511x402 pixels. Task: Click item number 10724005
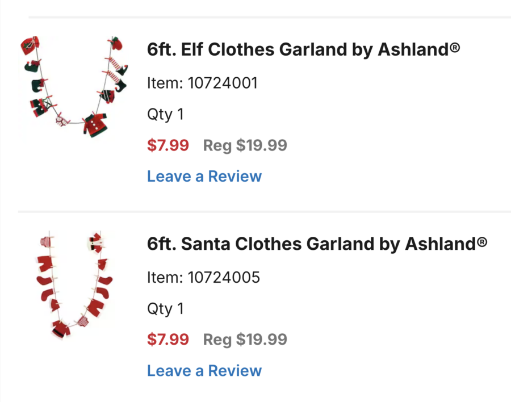203,277
